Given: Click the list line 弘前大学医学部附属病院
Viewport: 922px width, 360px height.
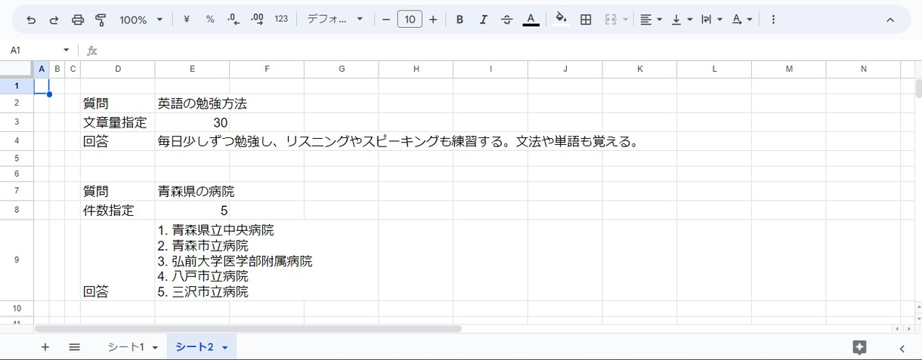Looking at the screenshot, I should click(x=235, y=261).
